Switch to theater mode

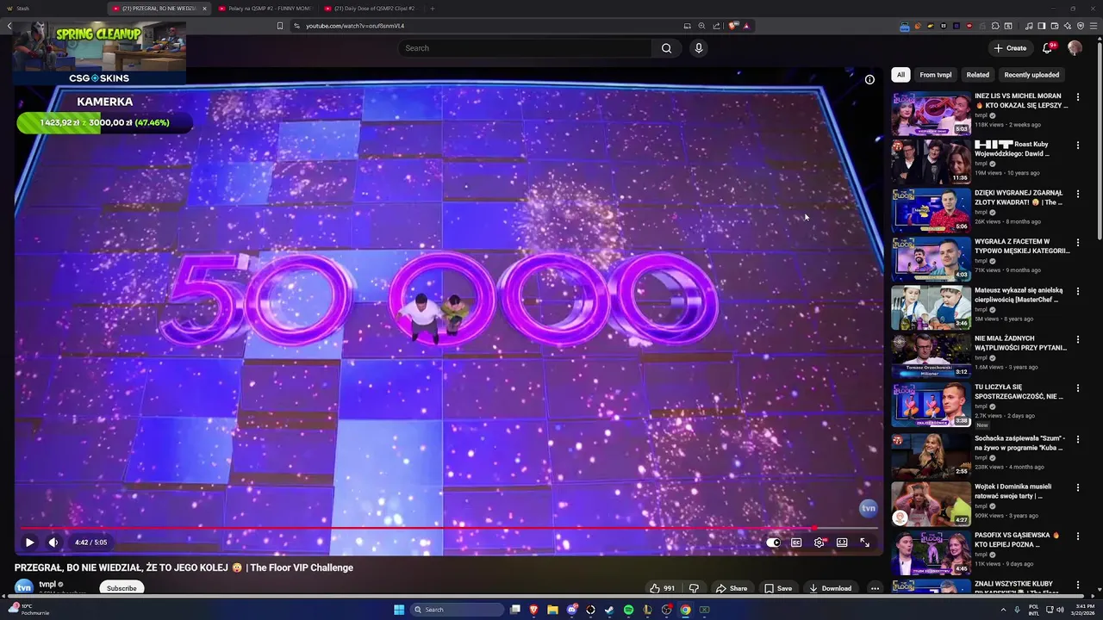click(x=842, y=542)
